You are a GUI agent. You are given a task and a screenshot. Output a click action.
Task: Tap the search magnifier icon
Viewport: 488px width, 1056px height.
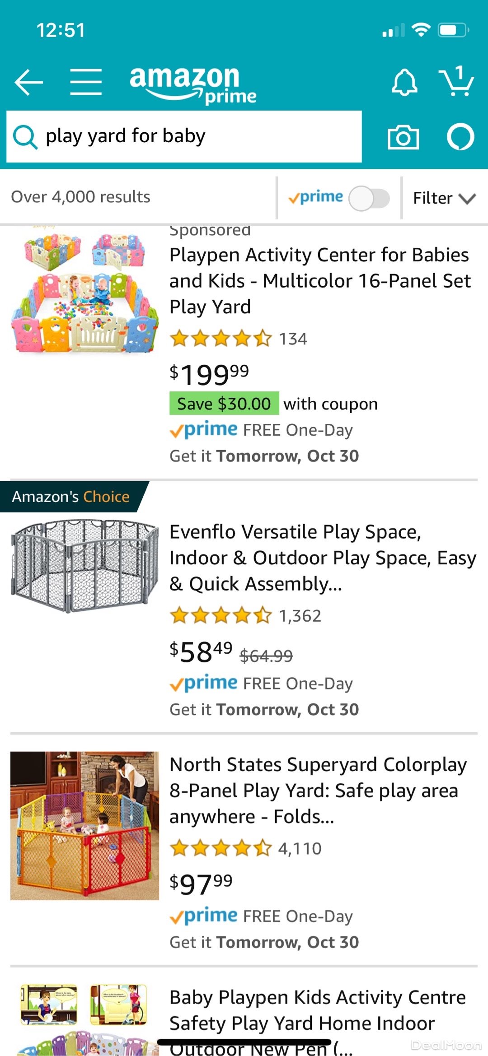pyautogui.click(x=25, y=137)
